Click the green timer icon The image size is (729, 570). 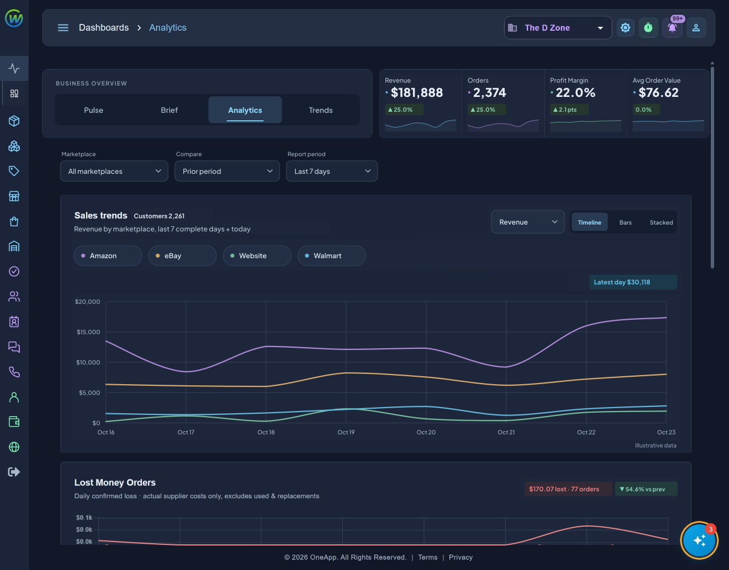(x=648, y=27)
